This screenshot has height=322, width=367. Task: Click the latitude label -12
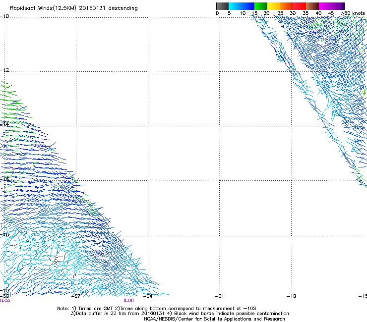click(x=4, y=70)
